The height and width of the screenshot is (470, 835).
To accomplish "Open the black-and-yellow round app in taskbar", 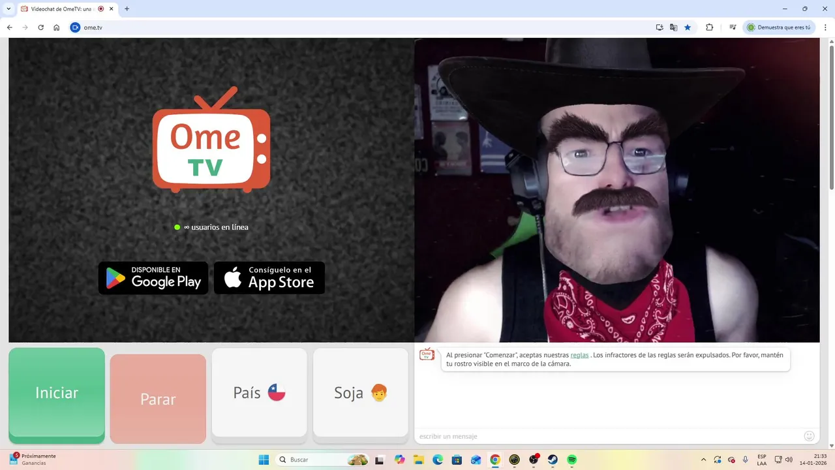I will click(515, 460).
